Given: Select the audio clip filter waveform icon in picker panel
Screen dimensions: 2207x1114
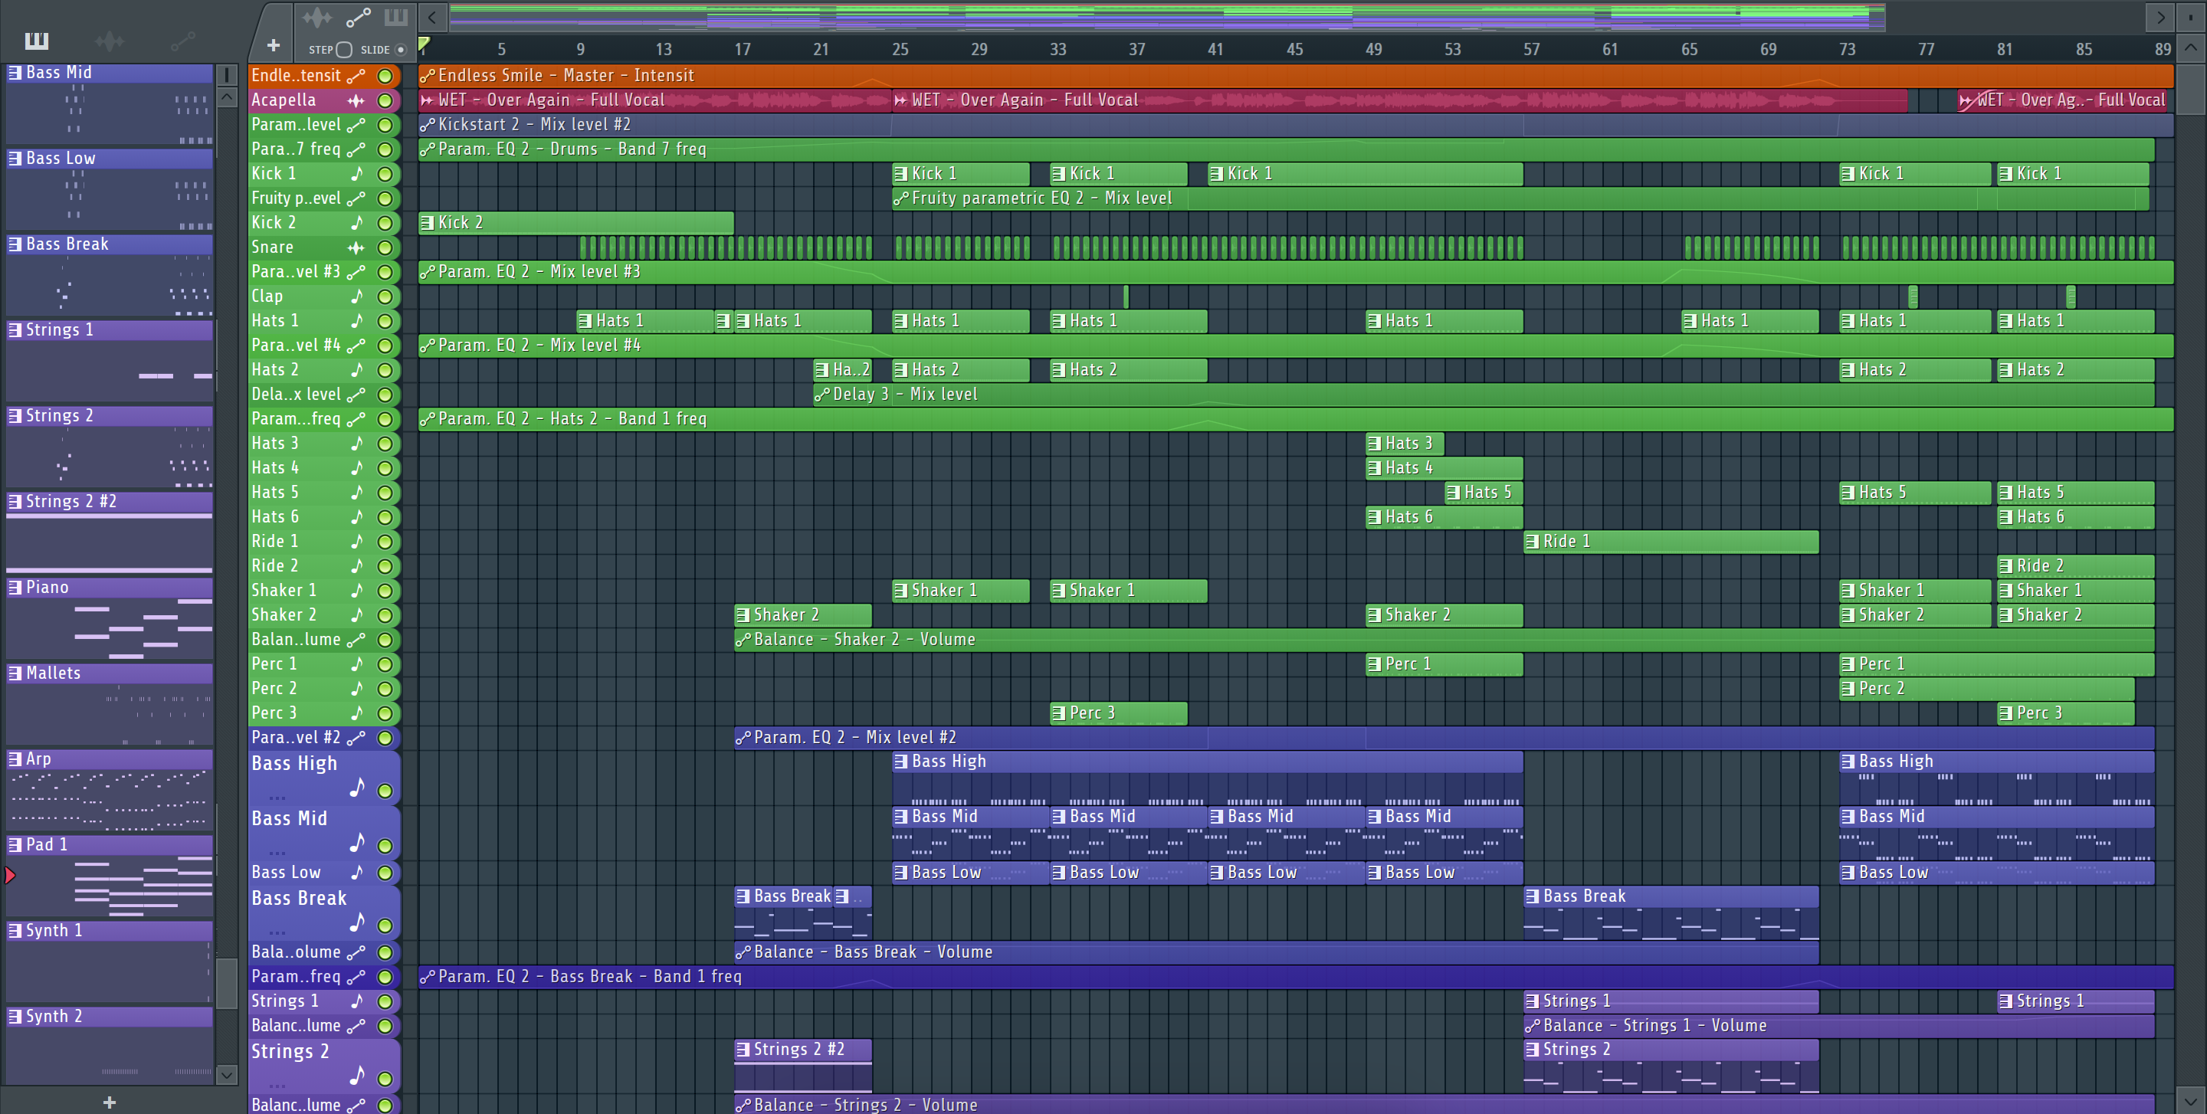Looking at the screenshot, I should coord(109,41).
